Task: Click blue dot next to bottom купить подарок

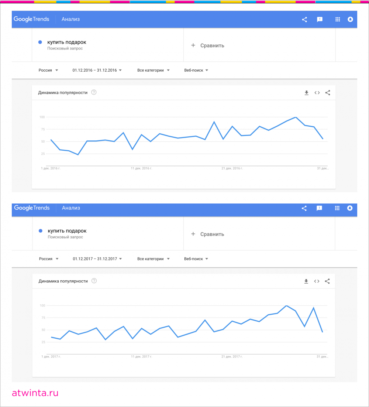Action: coord(41,231)
